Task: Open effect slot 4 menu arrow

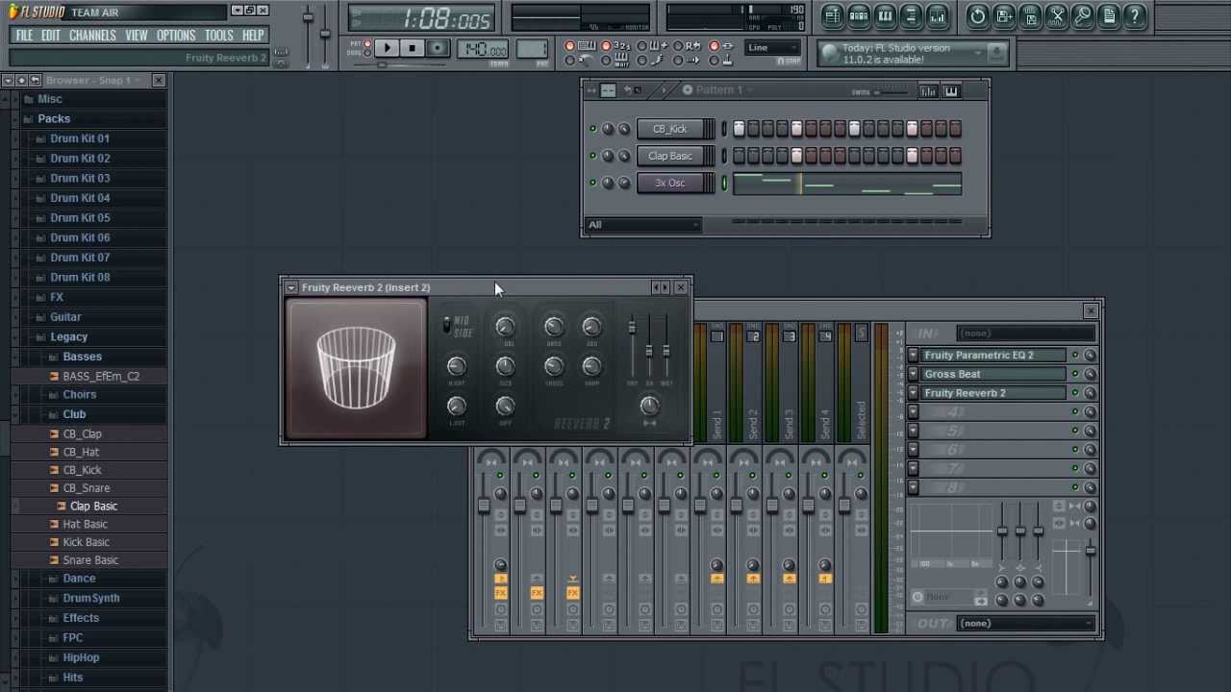Action: click(913, 412)
